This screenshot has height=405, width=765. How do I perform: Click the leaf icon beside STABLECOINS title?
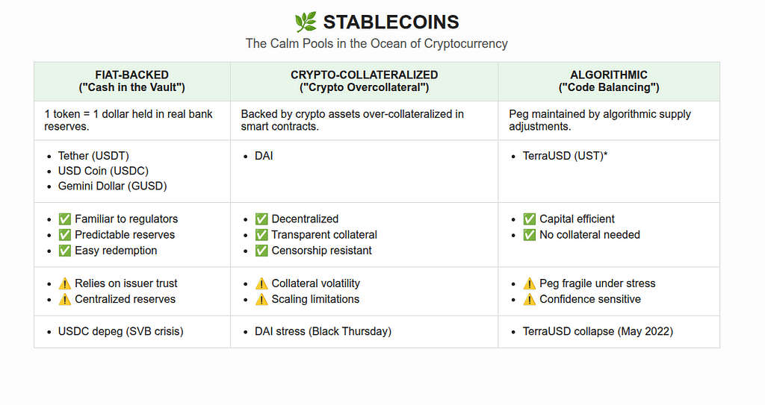click(306, 22)
